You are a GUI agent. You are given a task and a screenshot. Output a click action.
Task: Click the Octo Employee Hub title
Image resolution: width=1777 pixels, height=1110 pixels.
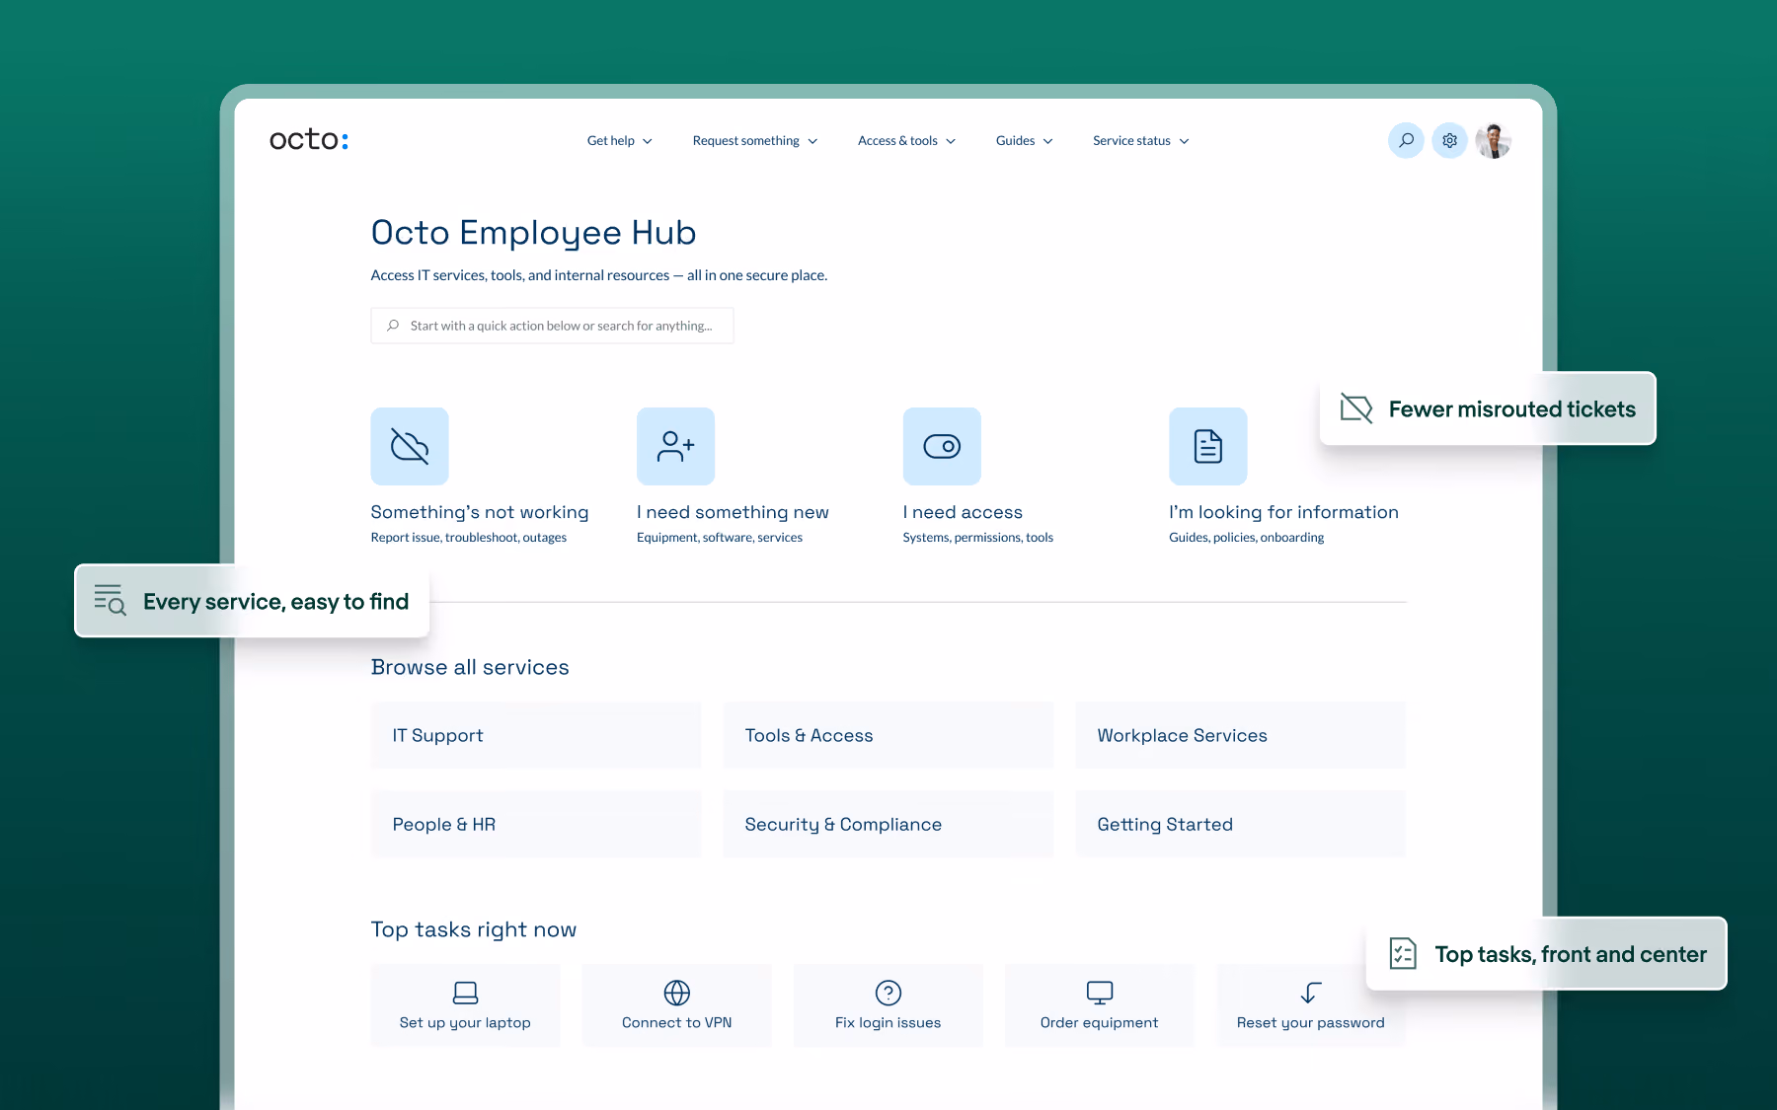click(533, 233)
